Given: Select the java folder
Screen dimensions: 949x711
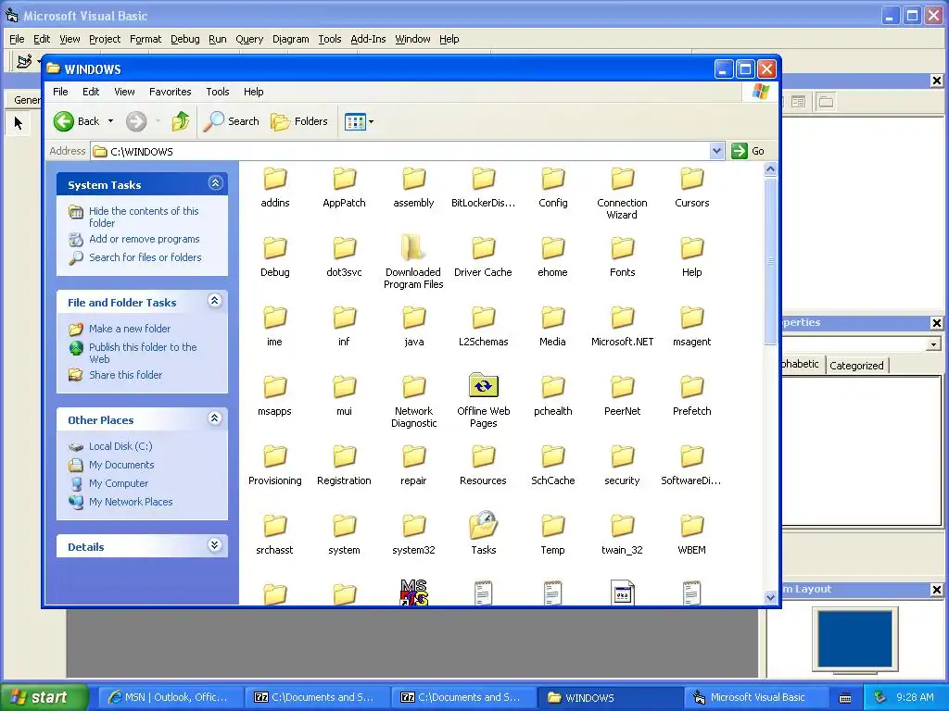Looking at the screenshot, I should (x=414, y=327).
